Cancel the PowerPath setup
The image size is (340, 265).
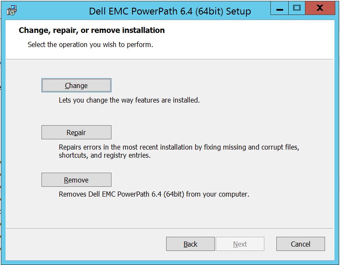click(300, 244)
